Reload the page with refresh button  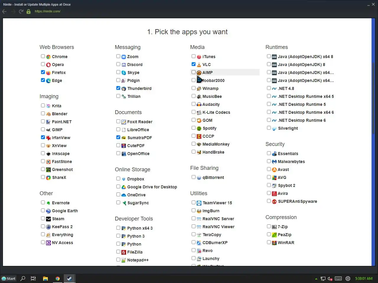[x=21, y=11]
